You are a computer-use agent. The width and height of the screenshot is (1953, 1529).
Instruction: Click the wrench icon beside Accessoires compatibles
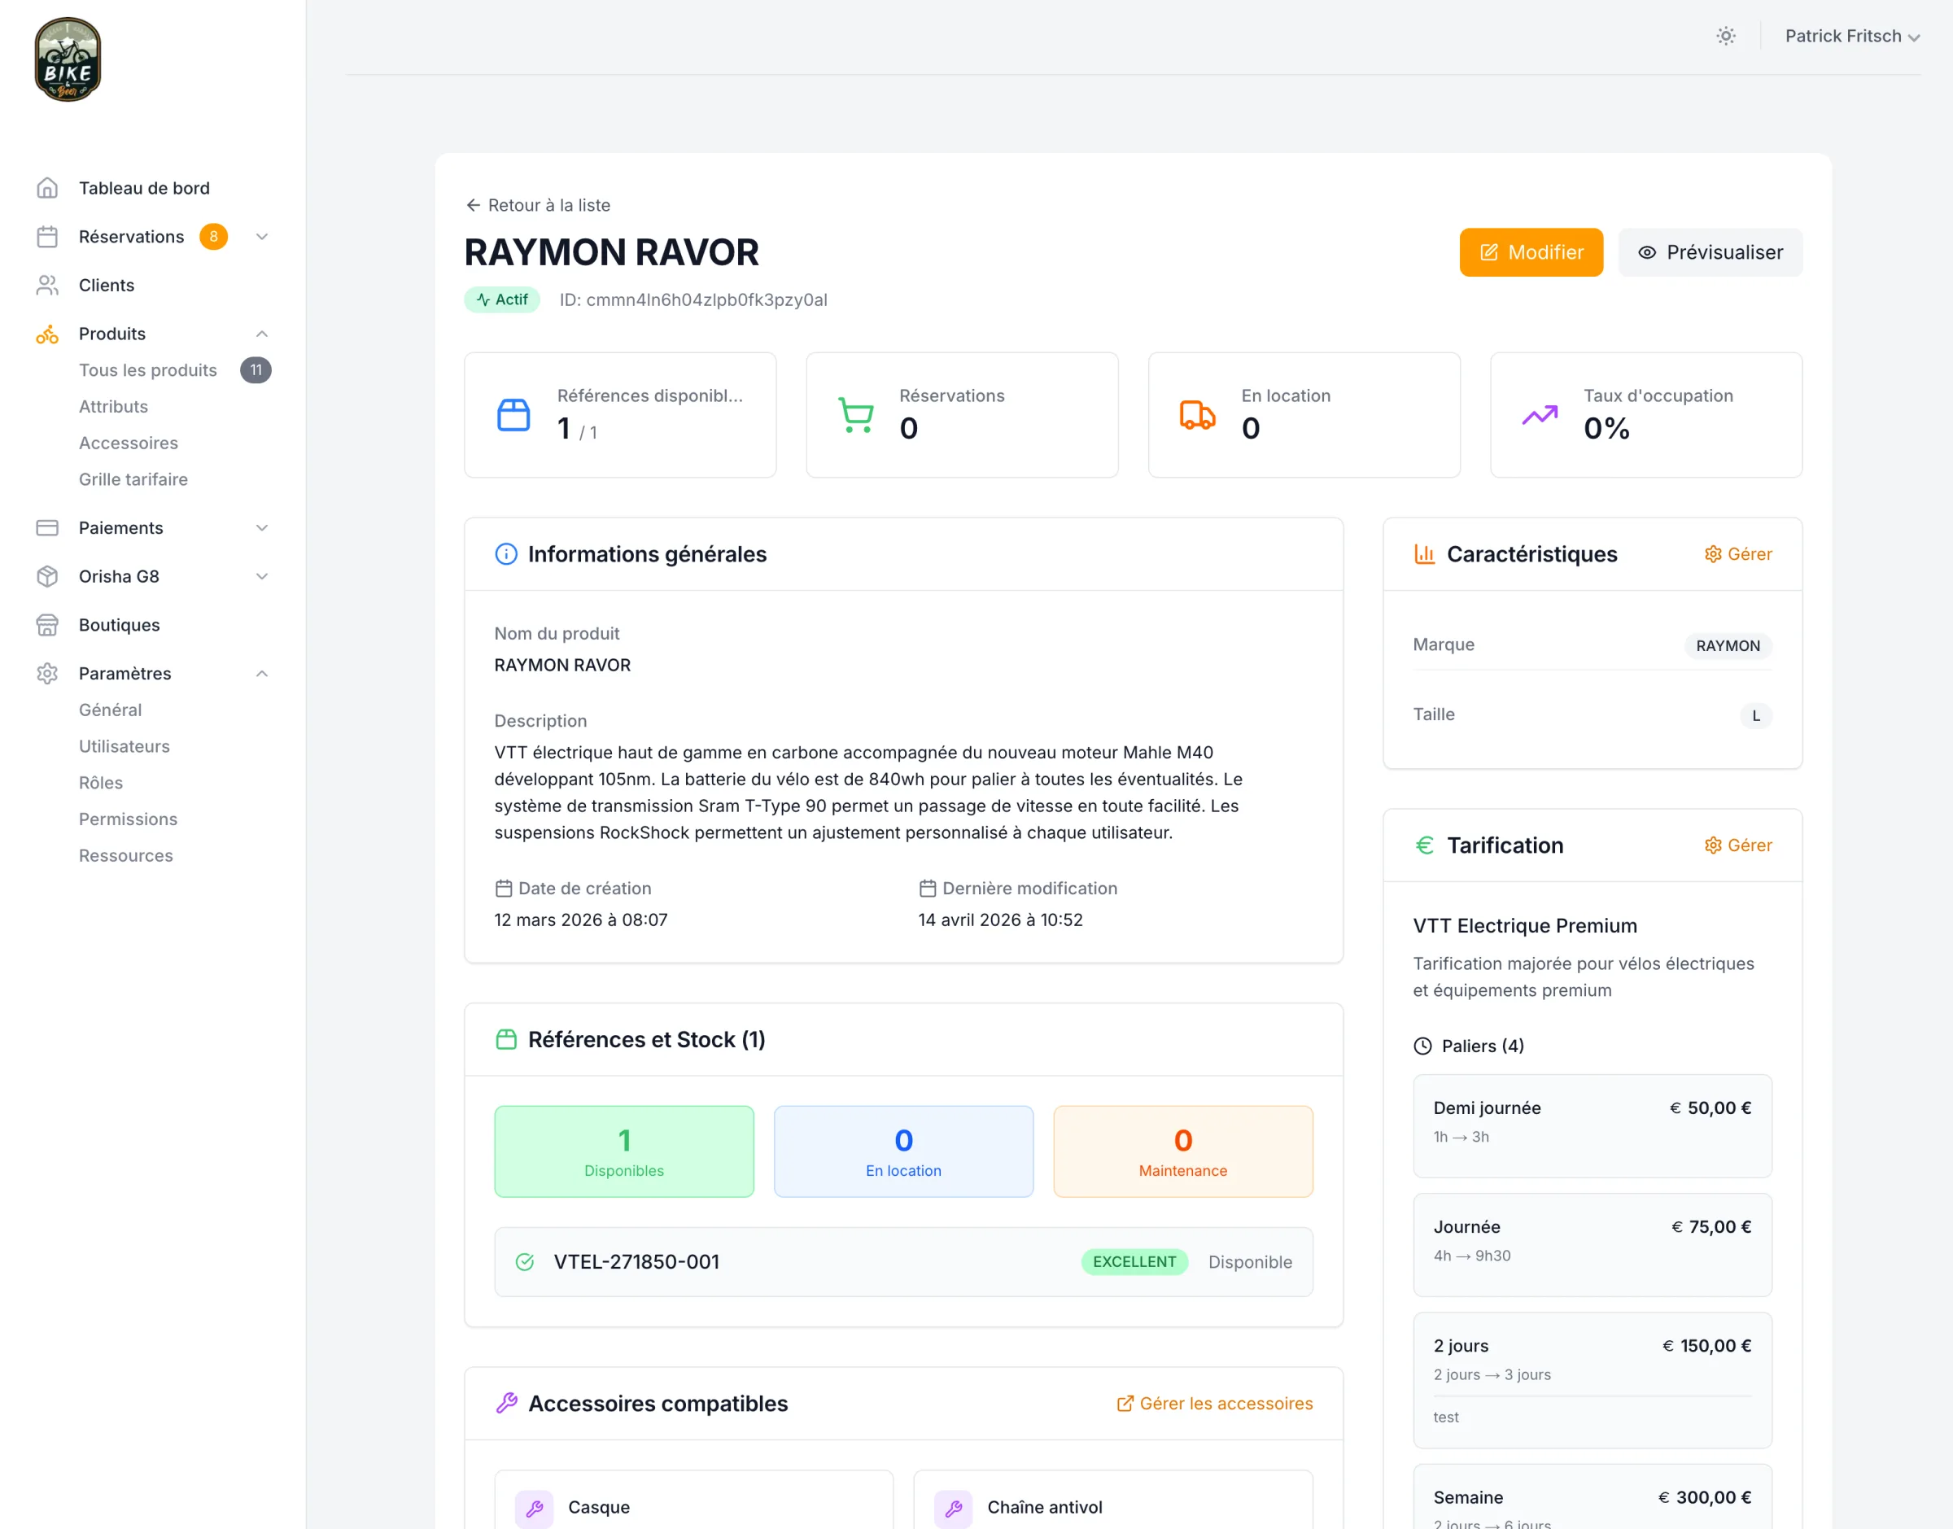[x=507, y=1404]
